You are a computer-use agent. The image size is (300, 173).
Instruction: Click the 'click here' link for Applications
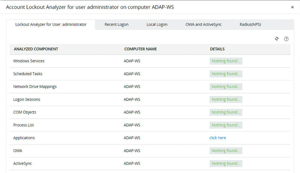217,138
